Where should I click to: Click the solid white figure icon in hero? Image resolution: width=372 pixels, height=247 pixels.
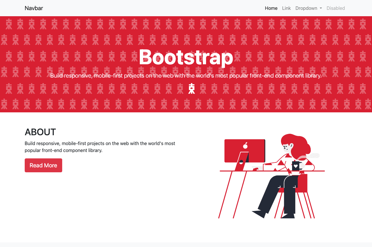[x=191, y=89]
